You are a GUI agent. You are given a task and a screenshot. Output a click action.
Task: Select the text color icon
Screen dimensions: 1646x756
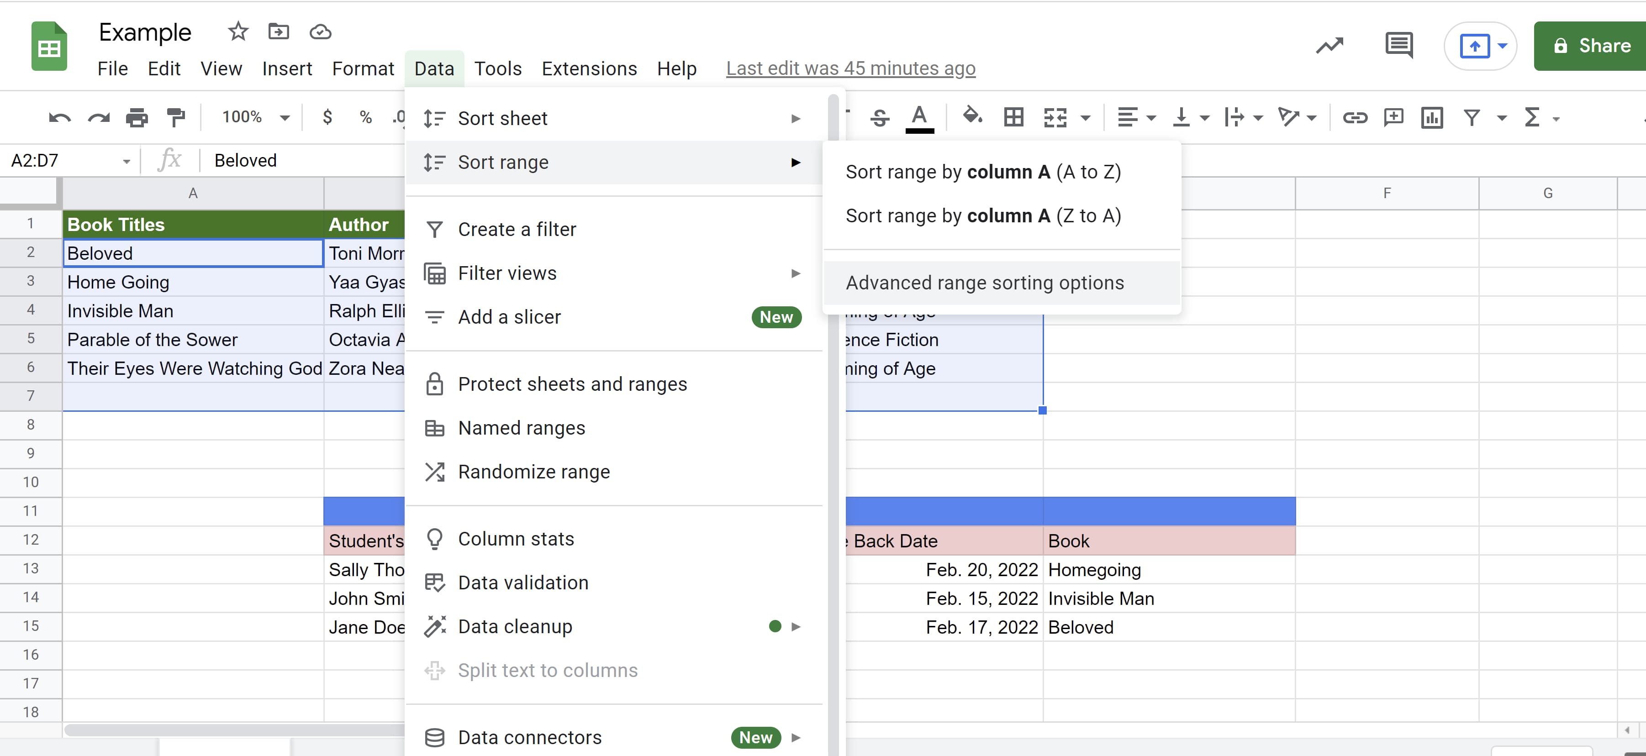(915, 118)
